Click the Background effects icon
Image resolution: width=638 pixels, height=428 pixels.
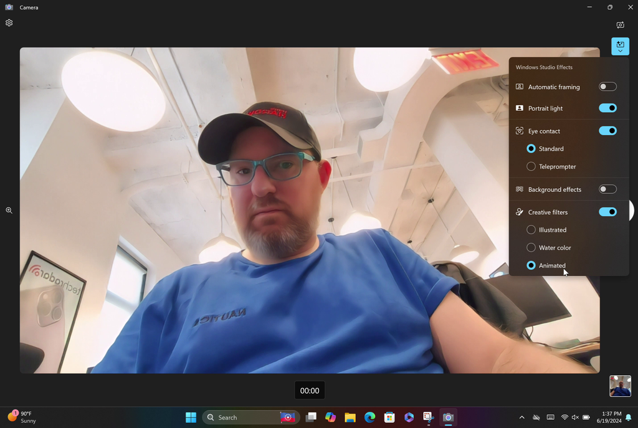[518, 189]
